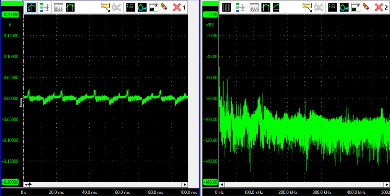Edit the -160.00 lower dBV limit field
390x196 pixels.
click(x=211, y=182)
